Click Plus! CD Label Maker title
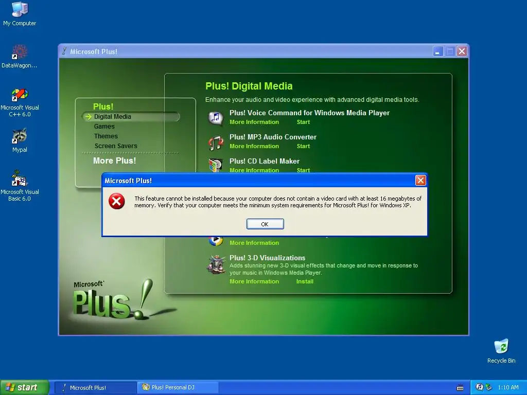 [x=265, y=161]
